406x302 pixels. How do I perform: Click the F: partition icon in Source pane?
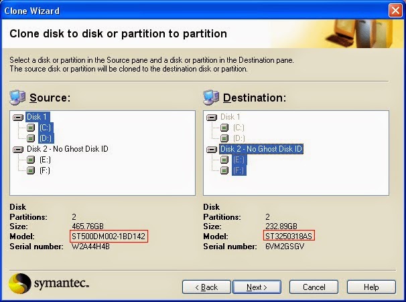click(x=31, y=170)
